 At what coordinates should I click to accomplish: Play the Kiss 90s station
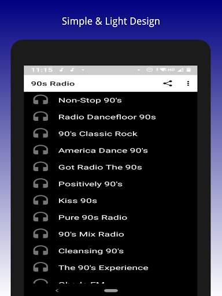pyautogui.click(x=110, y=201)
